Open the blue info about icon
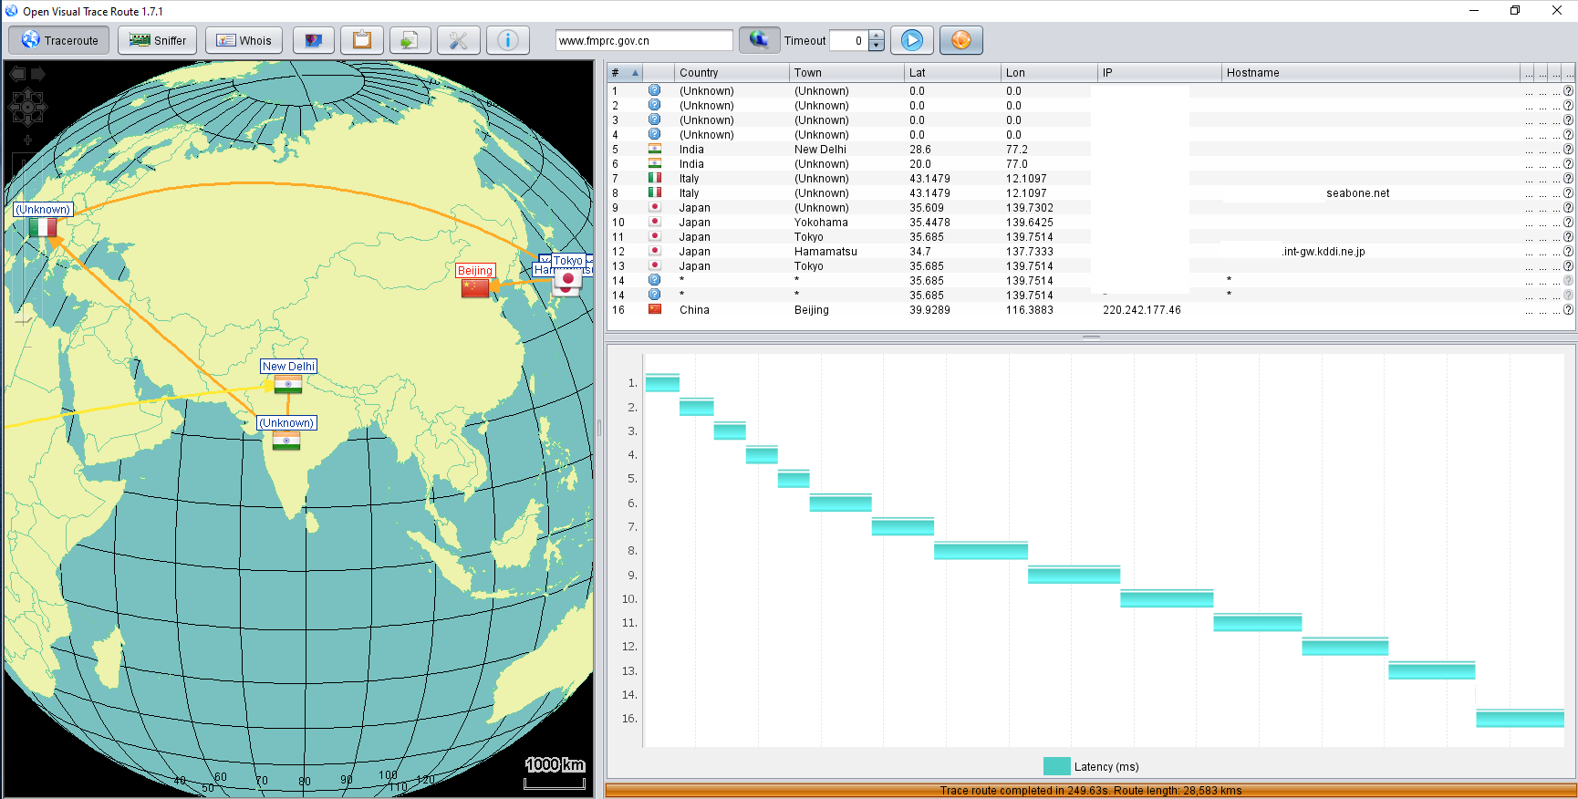The width and height of the screenshot is (1578, 799). click(507, 40)
